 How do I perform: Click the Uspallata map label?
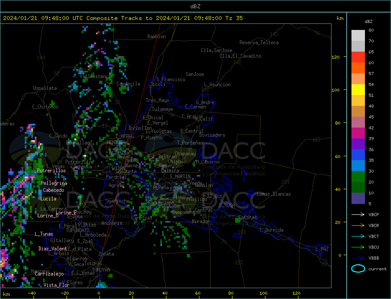tap(45, 88)
